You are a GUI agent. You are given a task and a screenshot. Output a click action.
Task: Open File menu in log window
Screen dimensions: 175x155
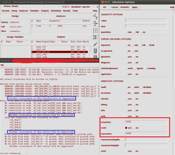[2, 65]
